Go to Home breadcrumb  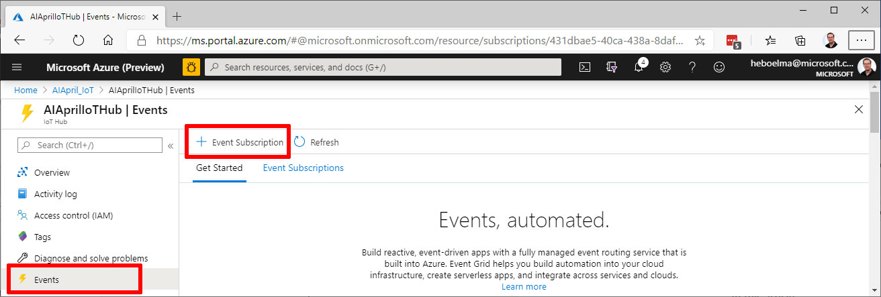pyautogui.click(x=26, y=90)
